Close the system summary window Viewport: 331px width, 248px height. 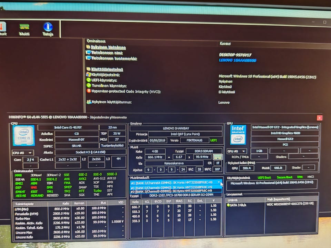click(x=320, y=118)
